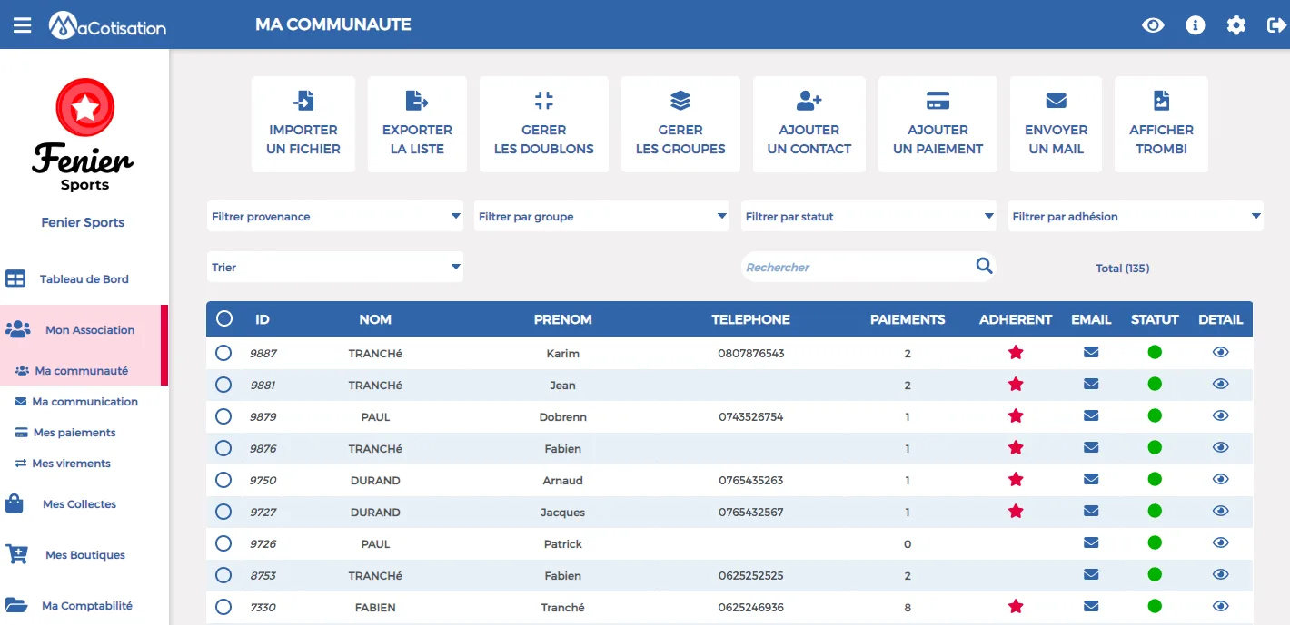Expand Filtrer provenance dropdown

(x=334, y=216)
